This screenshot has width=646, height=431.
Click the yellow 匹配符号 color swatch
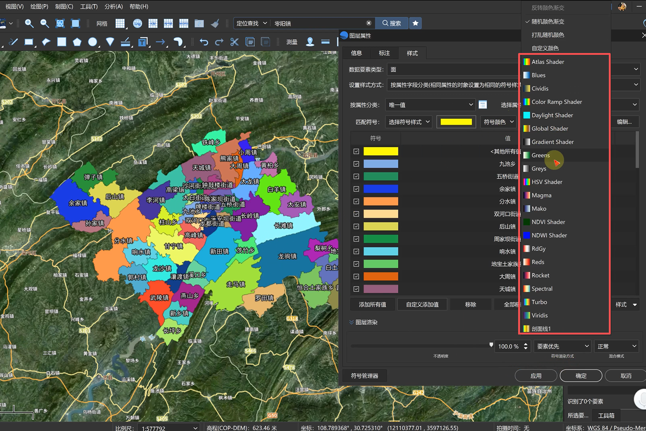click(x=456, y=122)
